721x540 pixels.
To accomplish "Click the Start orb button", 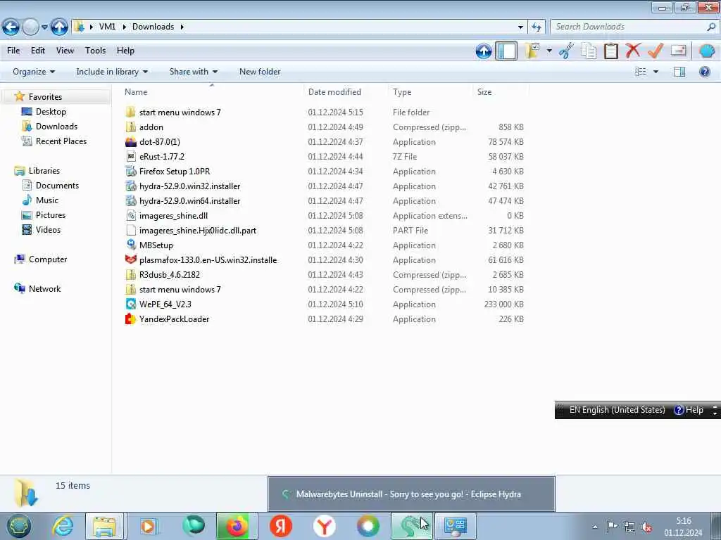I will click(x=18, y=526).
